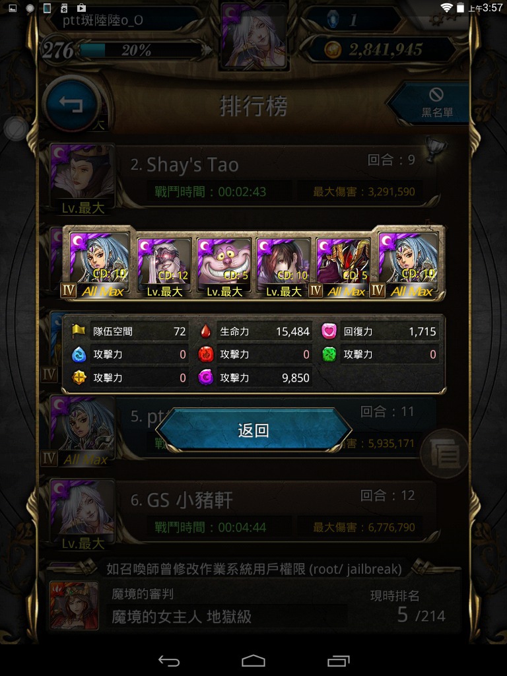Tap the 返回 return button
The height and width of the screenshot is (676, 507).
click(253, 430)
